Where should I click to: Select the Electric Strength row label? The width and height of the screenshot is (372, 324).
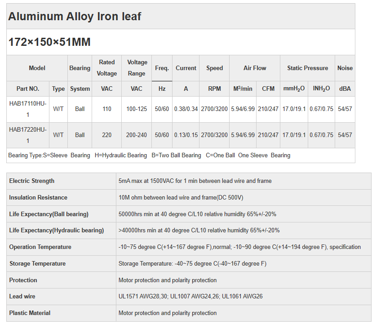point(32,181)
